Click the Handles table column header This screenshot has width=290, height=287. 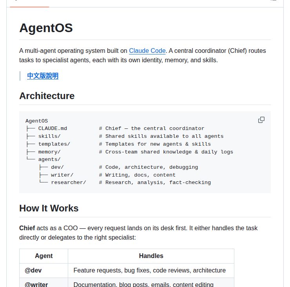pos(151,256)
